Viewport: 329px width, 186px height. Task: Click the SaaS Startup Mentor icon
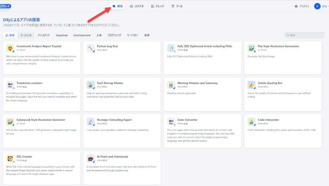tap(91, 85)
